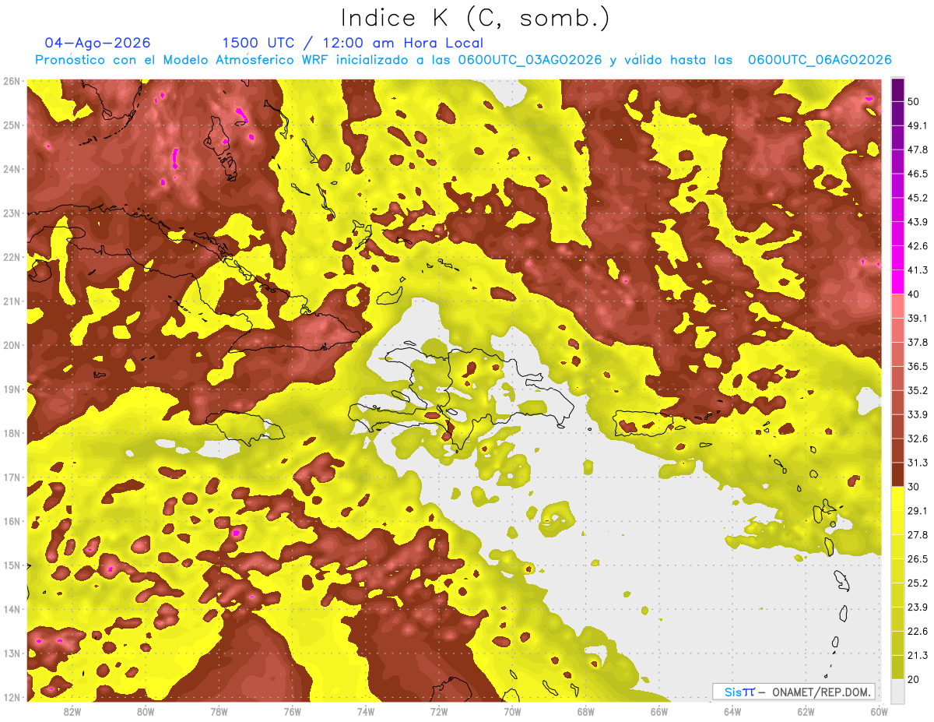This screenshot has width=934, height=722.
Task: Click the '37.8' color scale label
Action: click(918, 342)
